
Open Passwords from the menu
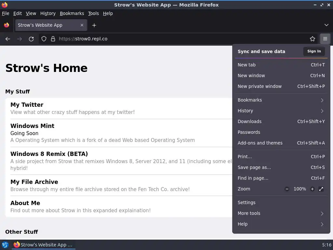(281, 132)
